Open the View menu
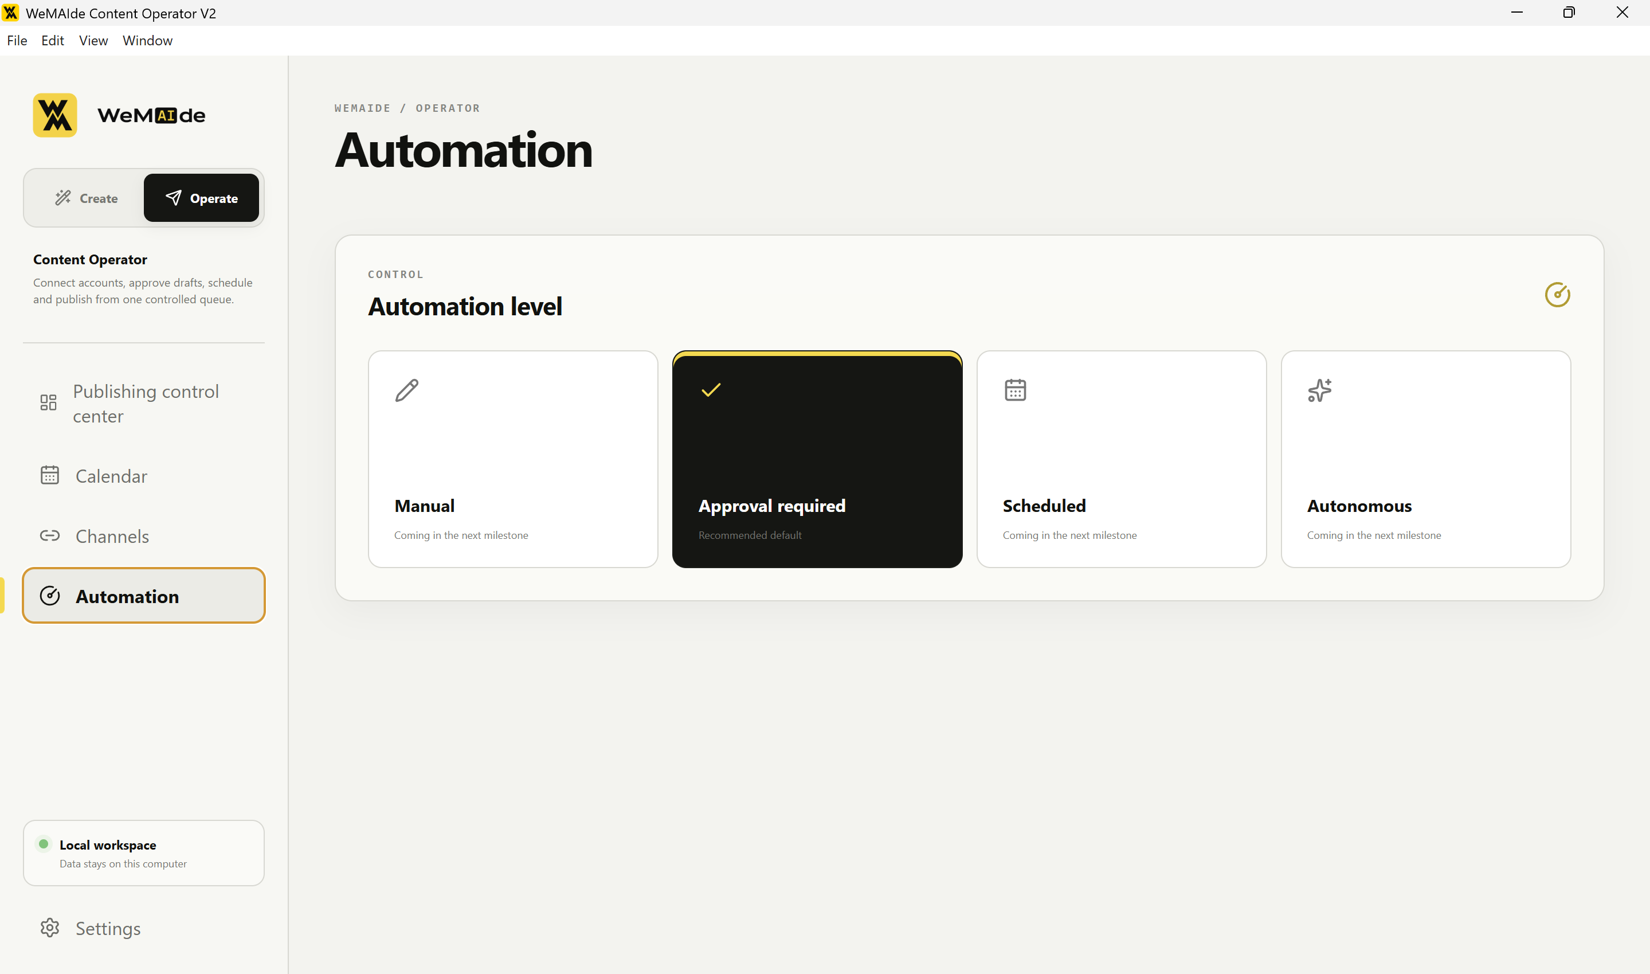This screenshot has width=1650, height=974. coord(93,41)
